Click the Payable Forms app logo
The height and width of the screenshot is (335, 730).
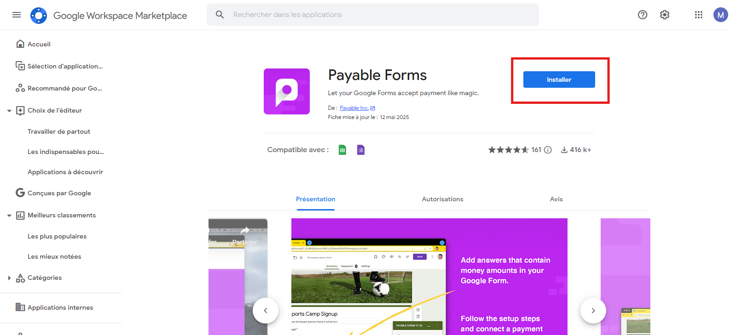(287, 91)
